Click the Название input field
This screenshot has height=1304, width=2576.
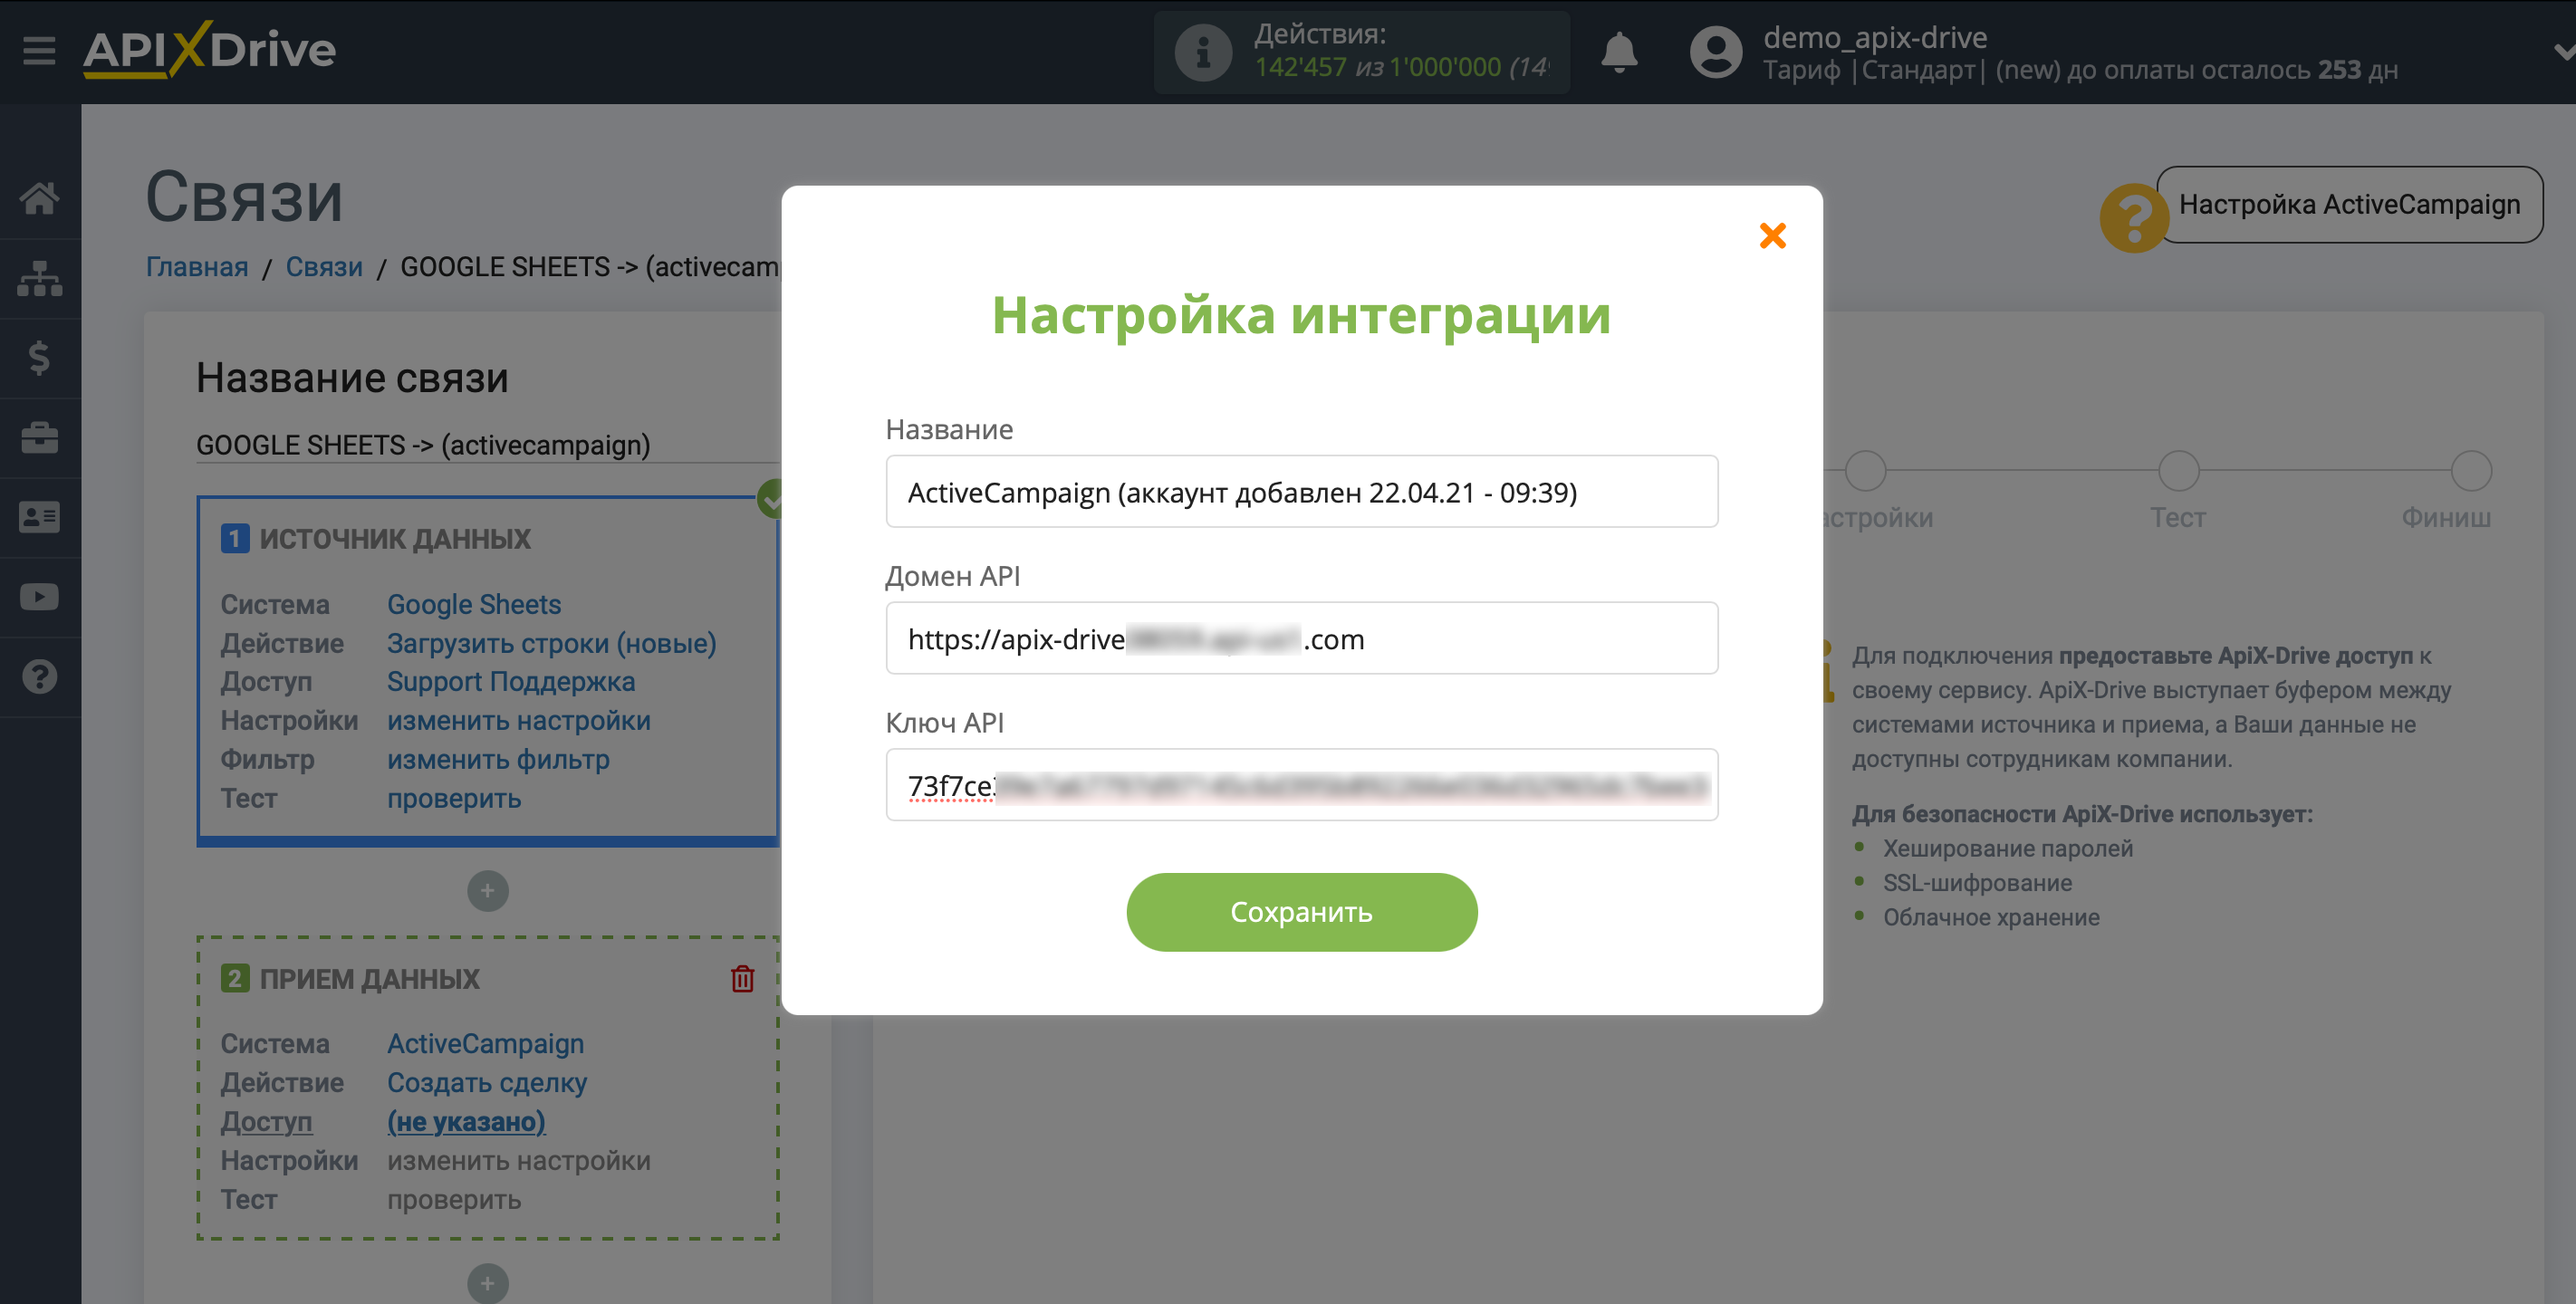tap(1301, 492)
